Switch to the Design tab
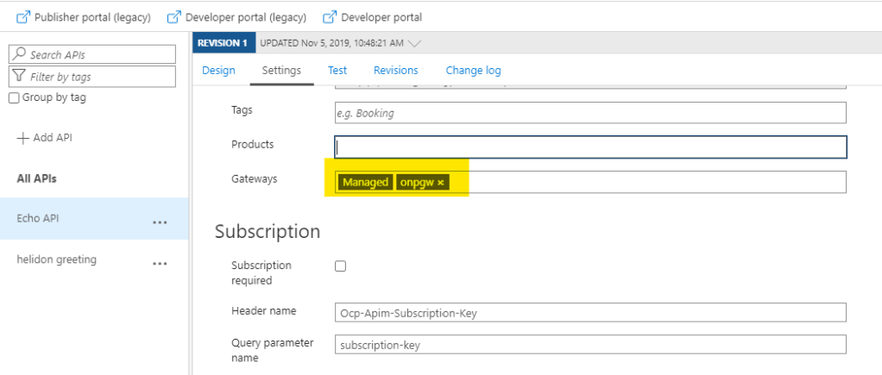This screenshot has height=375, width=882. (218, 71)
